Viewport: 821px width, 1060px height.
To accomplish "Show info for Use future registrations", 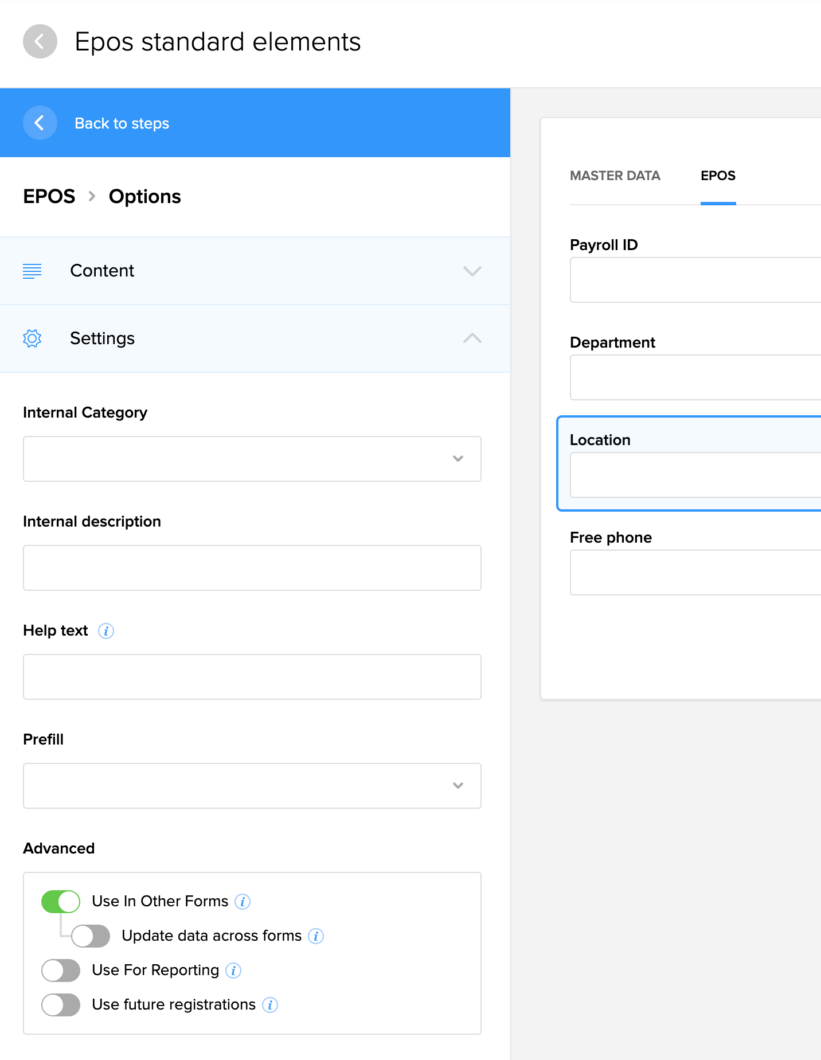I will pos(270,1005).
